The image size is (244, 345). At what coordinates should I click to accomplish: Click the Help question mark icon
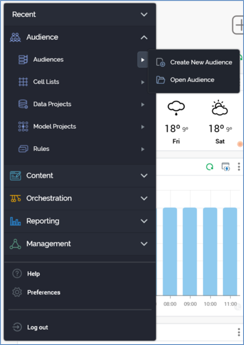pyautogui.click(x=17, y=273)
